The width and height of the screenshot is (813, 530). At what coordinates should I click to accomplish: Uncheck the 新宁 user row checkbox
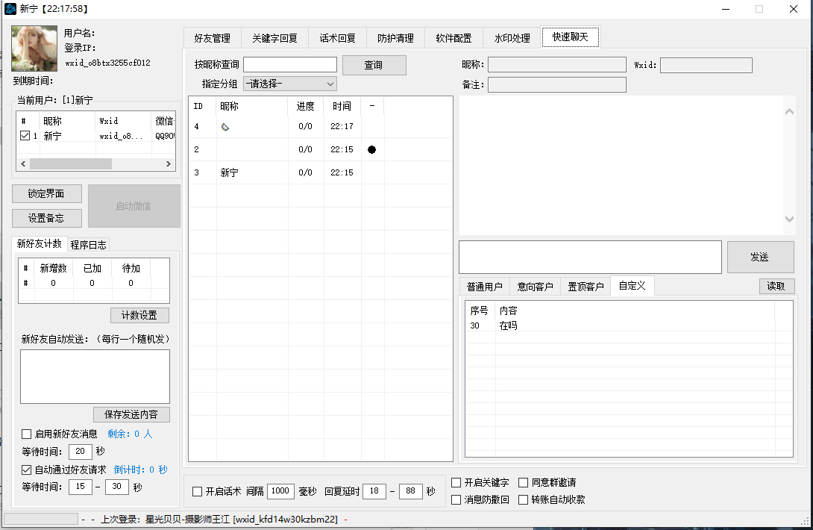[x=25, y=136]
